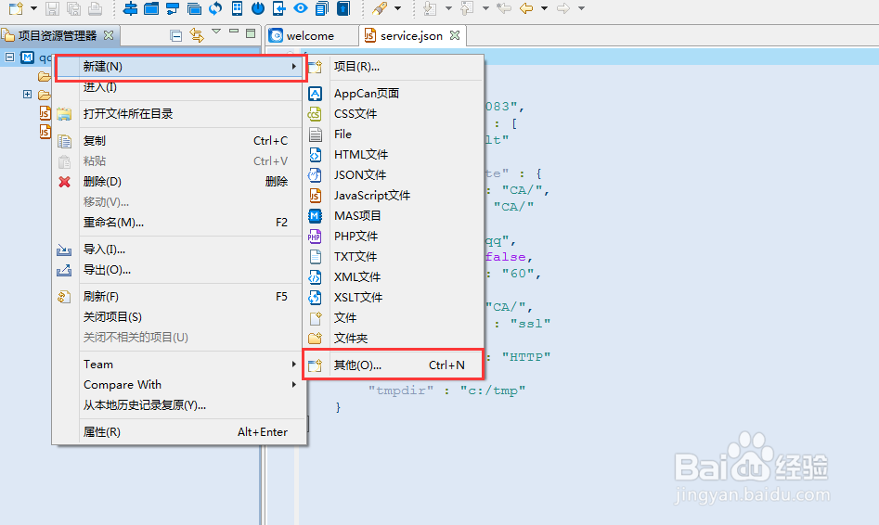
Task: Select 关闭项目(S)
Action: point(179,317)
